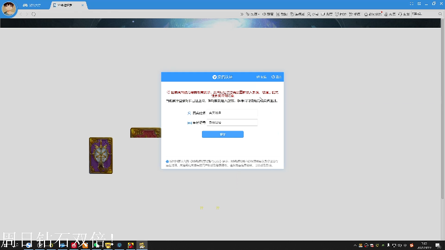
Task: Reload the page with the refresh icon
Action: 34,14
